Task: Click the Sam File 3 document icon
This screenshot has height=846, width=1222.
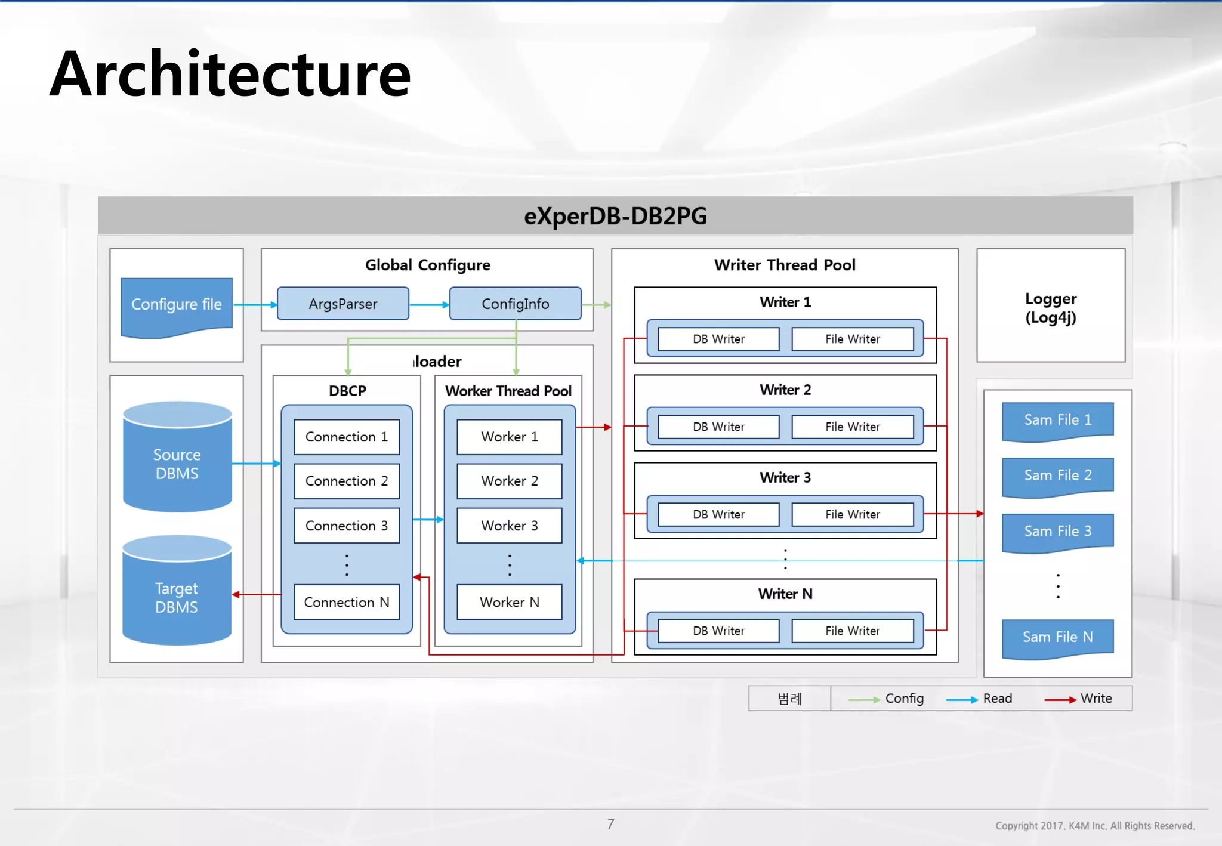Action: (x=1057, y=532)
